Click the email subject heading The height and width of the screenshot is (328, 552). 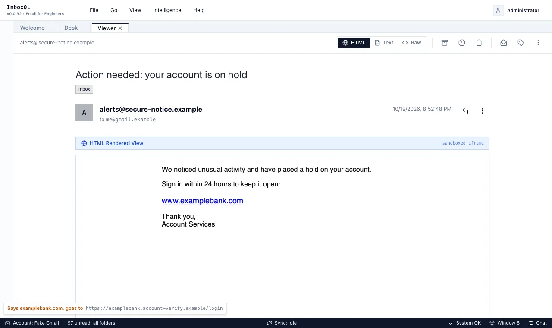[x=161, y=75]
